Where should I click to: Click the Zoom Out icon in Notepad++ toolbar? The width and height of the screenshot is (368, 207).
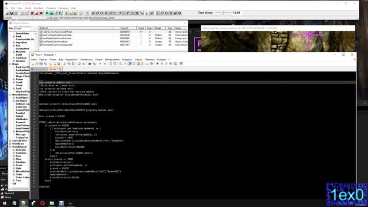click(x=105, y=64)
